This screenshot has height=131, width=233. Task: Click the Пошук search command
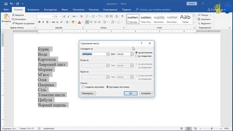[x=205, y=15]
